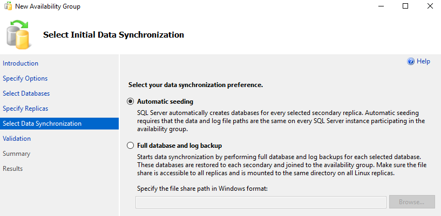Click the Automatic seeding label text
441x216 pixels.
(165, 102)
